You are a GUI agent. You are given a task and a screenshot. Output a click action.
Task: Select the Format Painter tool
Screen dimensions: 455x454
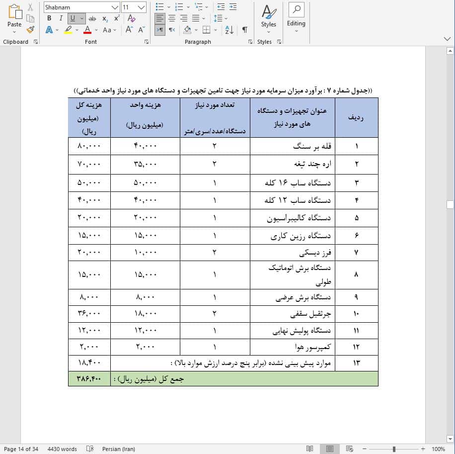point(29,30)
